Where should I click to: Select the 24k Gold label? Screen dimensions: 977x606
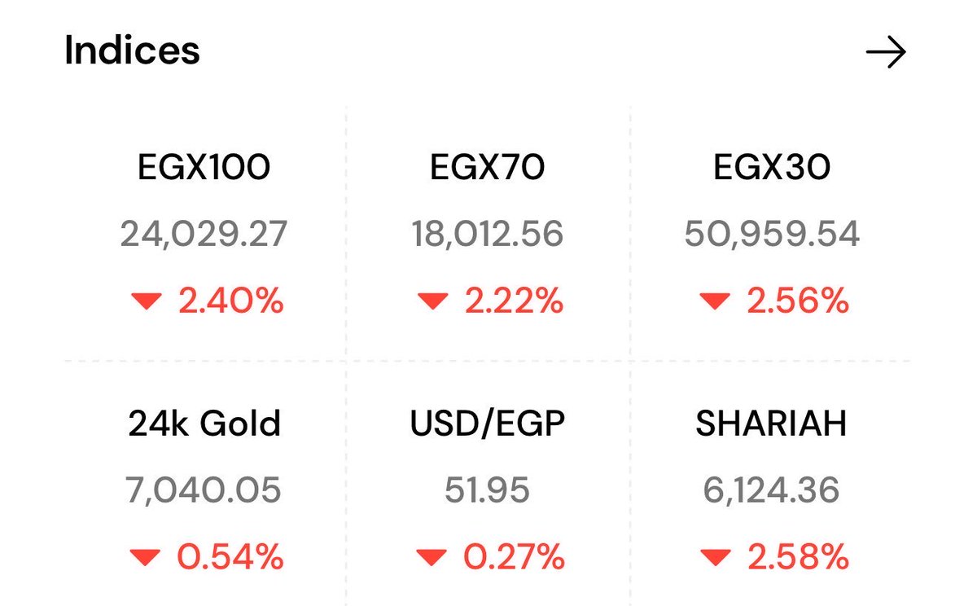[204, 424]
